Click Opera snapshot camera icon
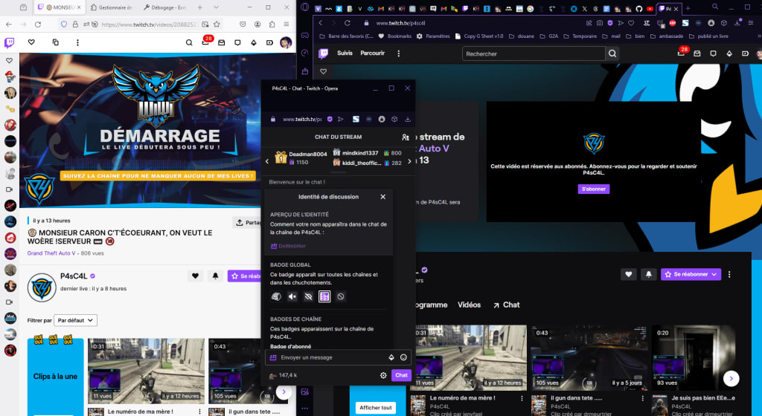The image size is (762, 416). [x=600, y=23]
